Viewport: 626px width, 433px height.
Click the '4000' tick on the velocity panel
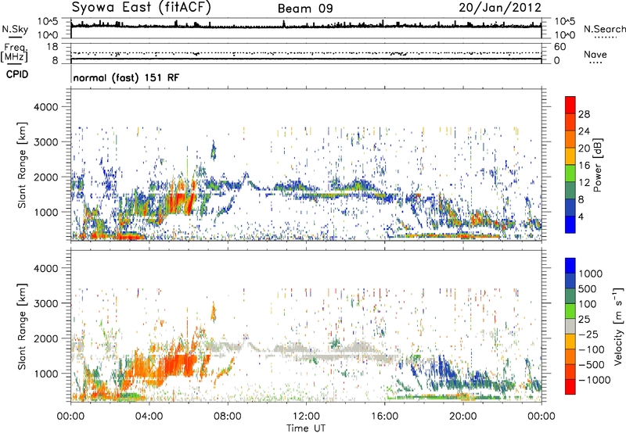[45, 268]
